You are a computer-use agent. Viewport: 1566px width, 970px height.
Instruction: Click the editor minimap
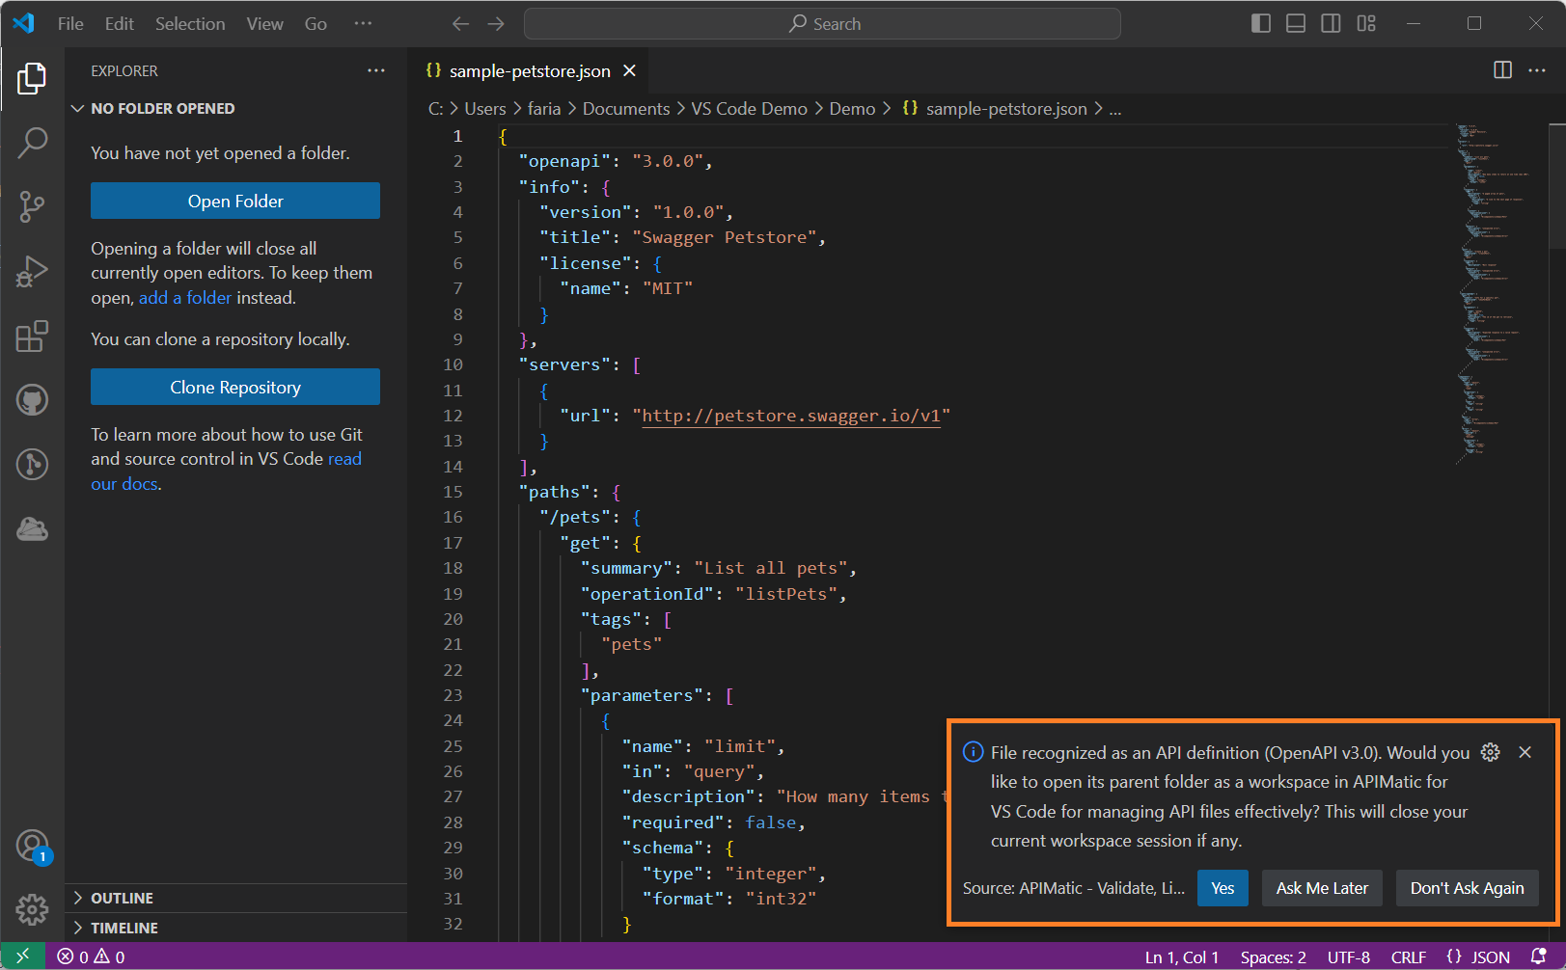(x=1500, y=294)
